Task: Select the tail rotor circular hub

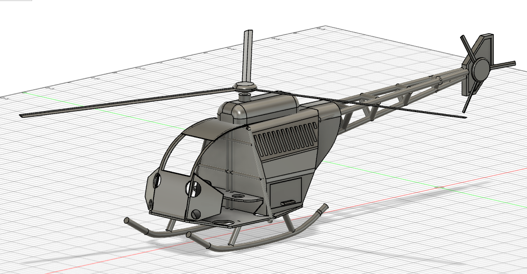Action: click(481, 69)
